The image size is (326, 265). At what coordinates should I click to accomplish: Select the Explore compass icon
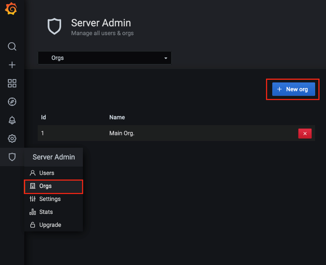tap(12, 102)
